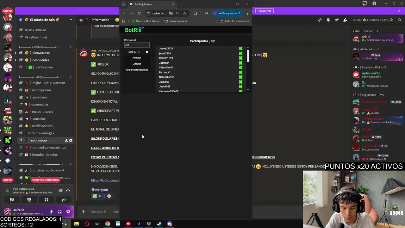This screenshot has width=405, height=228.
Task: Open the kick.com link in the message
Action: point(105,180)
